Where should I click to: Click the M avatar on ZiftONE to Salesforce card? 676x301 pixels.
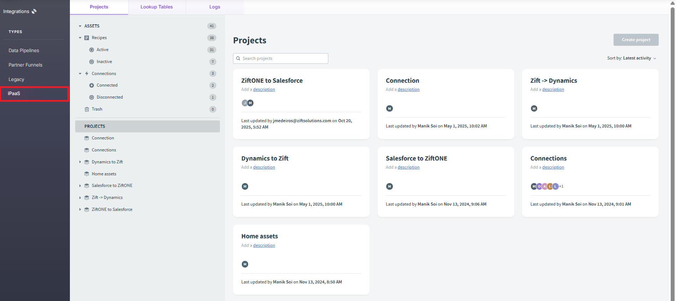click(250, 103)
